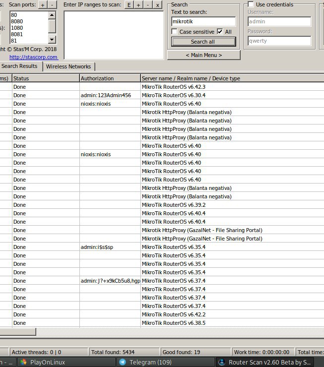Select the MikroTik RouterOS v6.38.5 row
324x367 pixels.
(162, 323)
